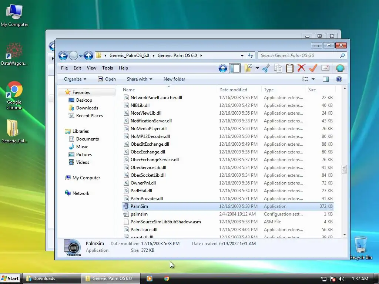The width and height of the screenshot is (379, 284).
Task: Click the Email envelope icon
Action: (x=325, y=68)
